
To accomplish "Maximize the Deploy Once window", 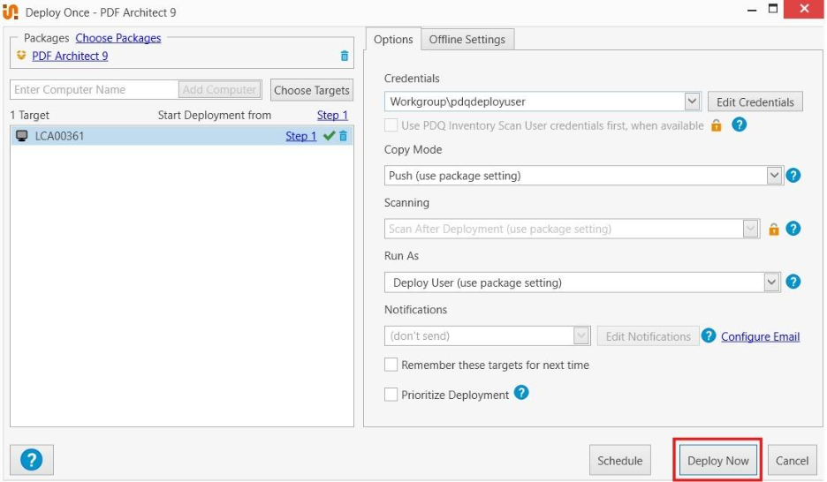I will [773, 9].
